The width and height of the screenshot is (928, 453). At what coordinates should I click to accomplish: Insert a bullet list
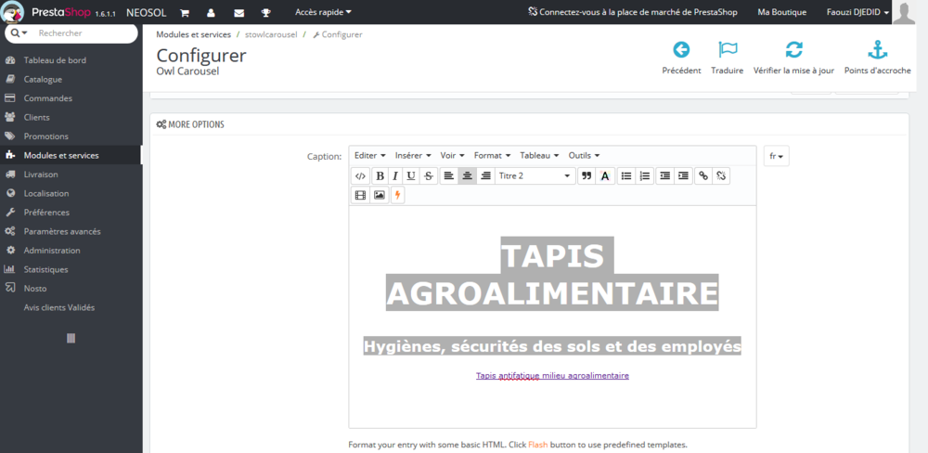(625, 175)
